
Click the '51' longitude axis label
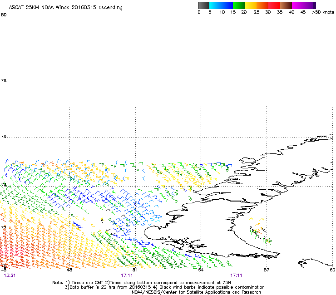(135, 270)
